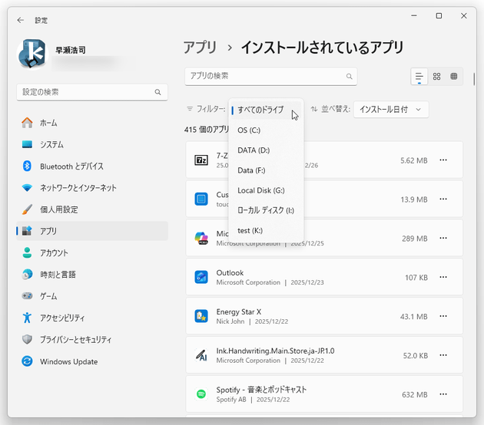Select Spotify - 音楽とポッドキャスト entry
484x425 pixels.
point(261,390)
